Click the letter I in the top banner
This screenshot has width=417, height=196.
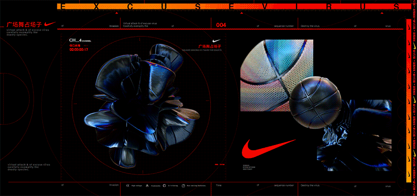[296, 7]
